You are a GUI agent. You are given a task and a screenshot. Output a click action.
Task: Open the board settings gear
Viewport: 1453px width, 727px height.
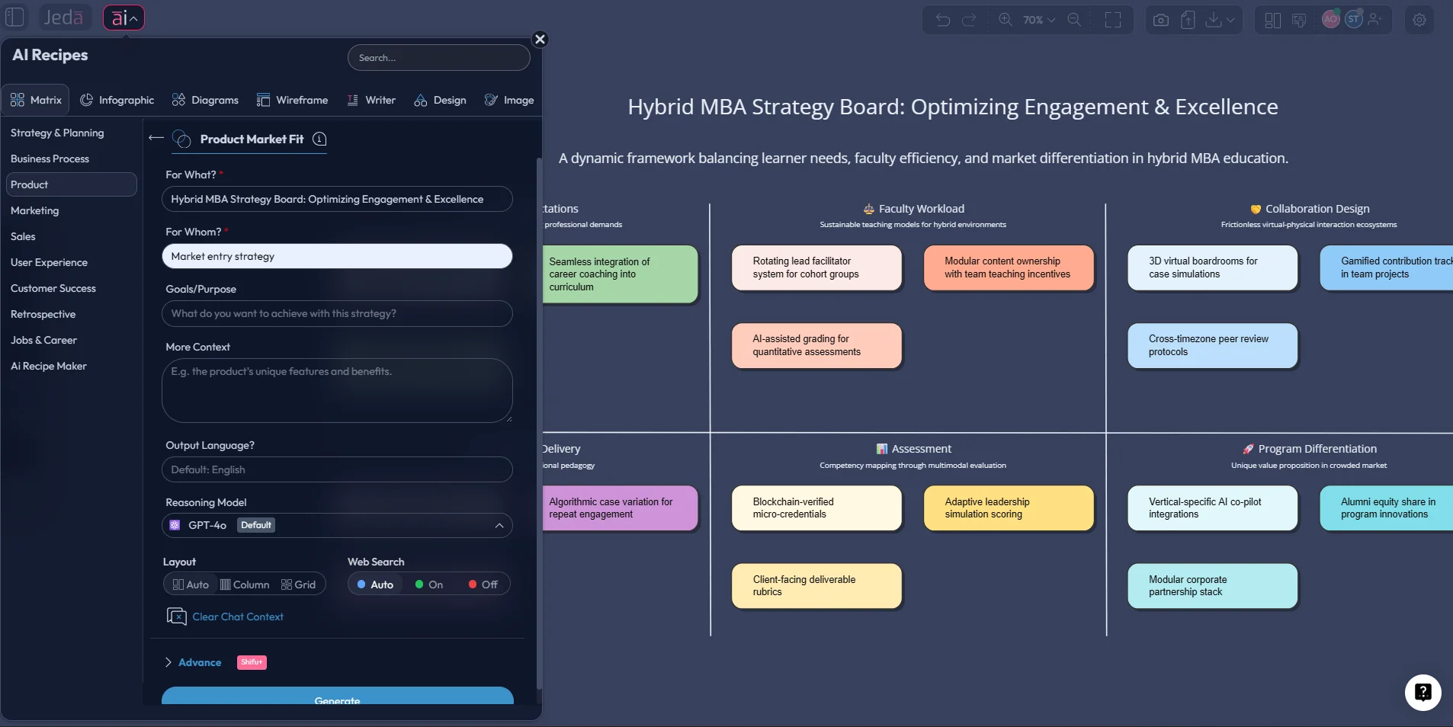[1418, 20]
